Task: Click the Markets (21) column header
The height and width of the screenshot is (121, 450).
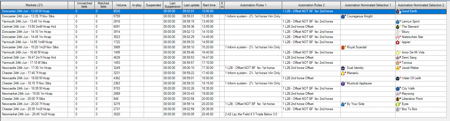Action: [x=34, y=5]
